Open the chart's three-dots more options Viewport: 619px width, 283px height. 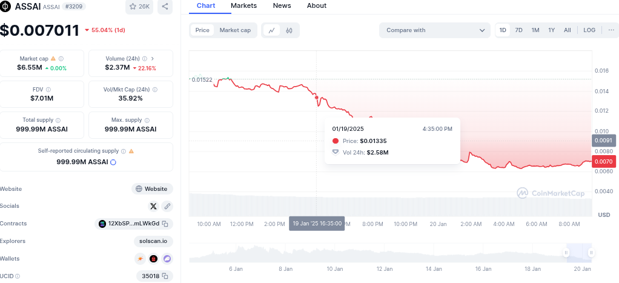click(x=611, y=30)
